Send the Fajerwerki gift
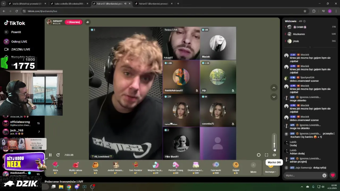 pos(216,167)
